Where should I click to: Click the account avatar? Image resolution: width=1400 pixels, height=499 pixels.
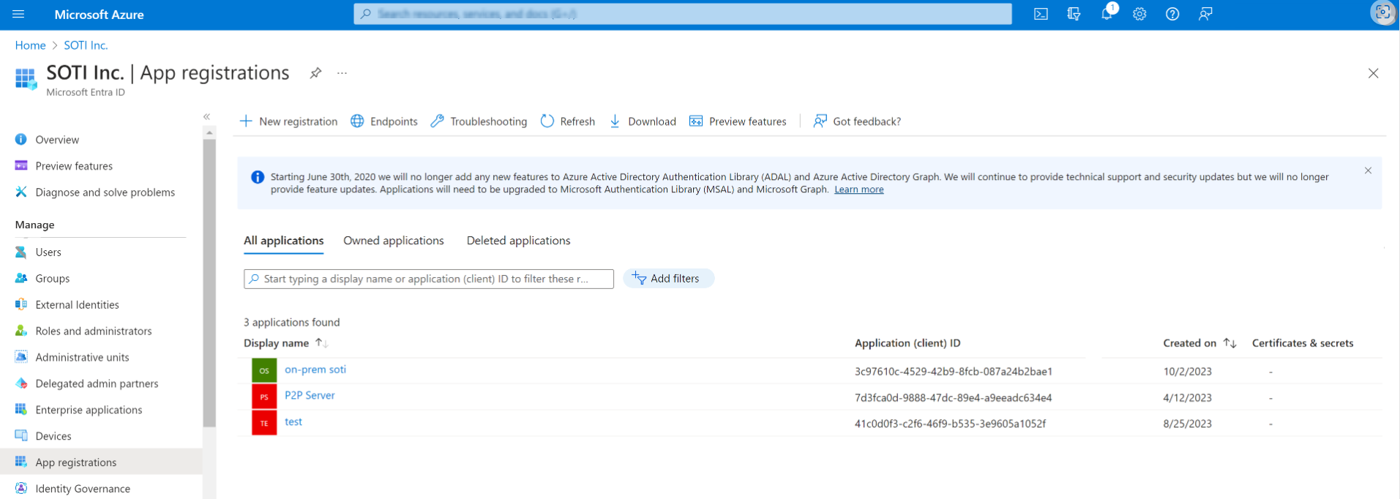click(x=1382, y=12)
